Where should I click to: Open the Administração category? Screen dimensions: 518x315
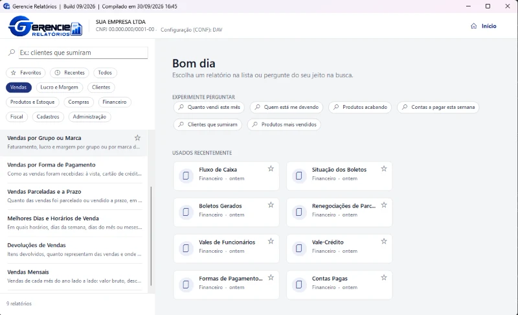pyautogui.click(x=89, y=117)
